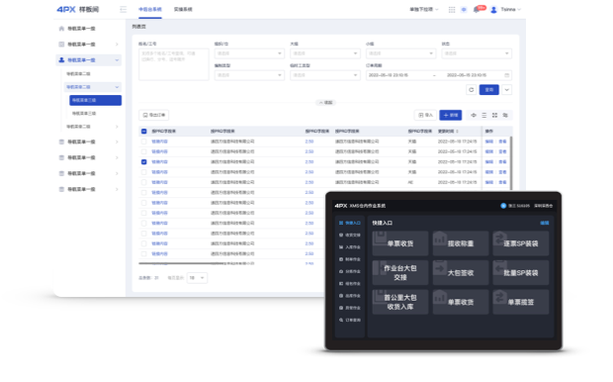Open the notification bell with red badge
This screenshot has width=613, height=382.
tap(477, 9)
